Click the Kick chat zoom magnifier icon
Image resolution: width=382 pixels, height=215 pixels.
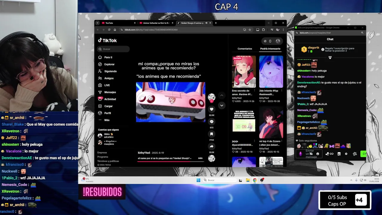362,33
